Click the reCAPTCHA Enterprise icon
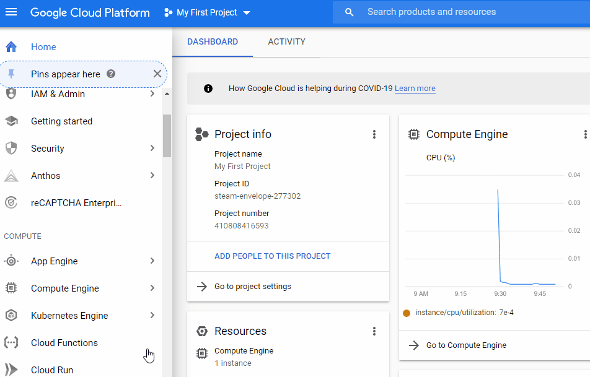The image size is (590, 377). [x=11, y=202]
